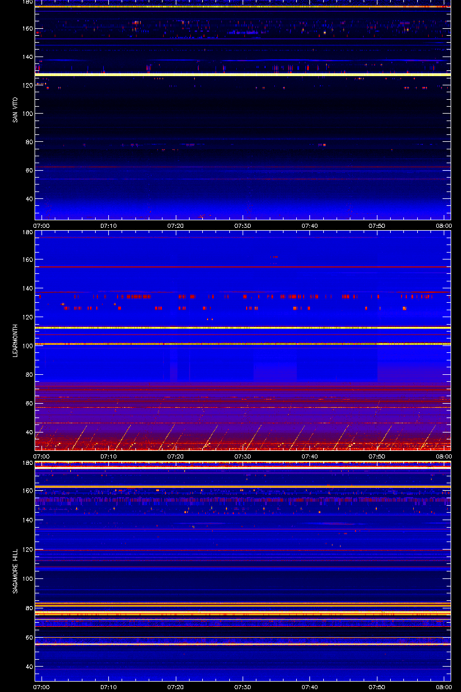Click 07:40 time label under Learmonth panel
The height and width of the screenshot is (692, 461).
pos(310,456)
